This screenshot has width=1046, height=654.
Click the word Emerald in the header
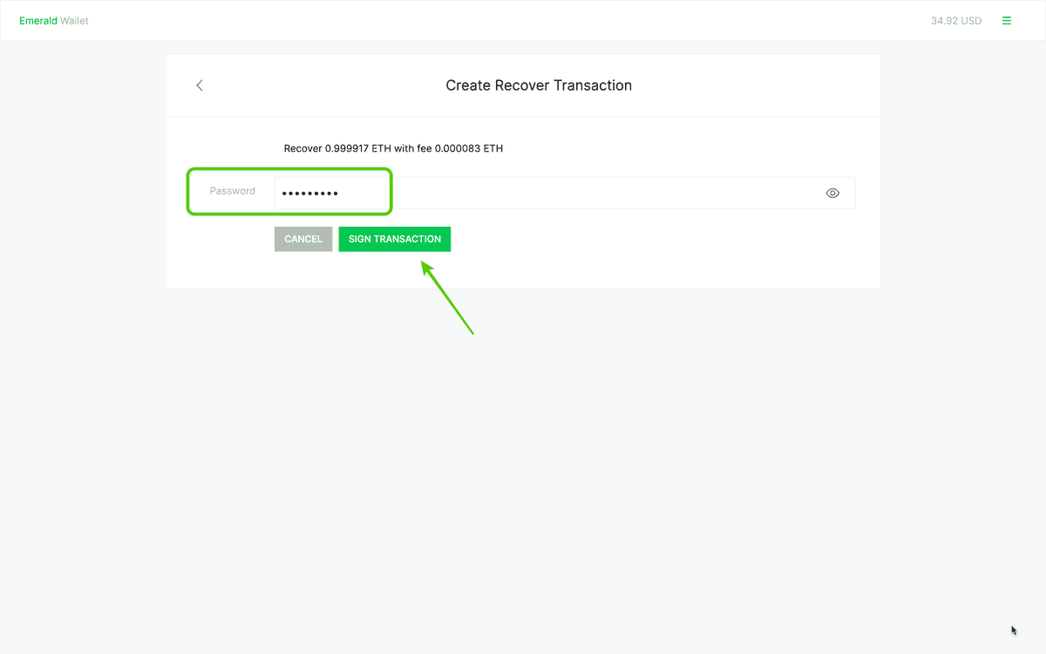pyautogui.click(x=38, y=21)
